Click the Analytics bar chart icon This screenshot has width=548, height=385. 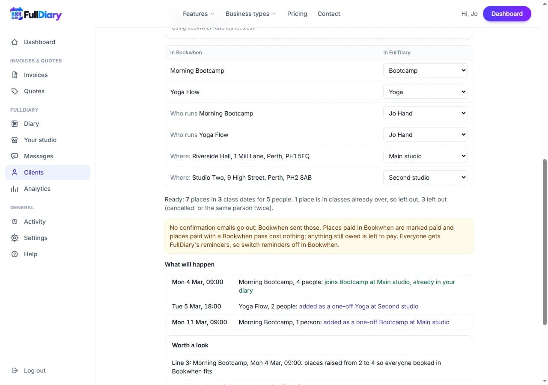15,189
